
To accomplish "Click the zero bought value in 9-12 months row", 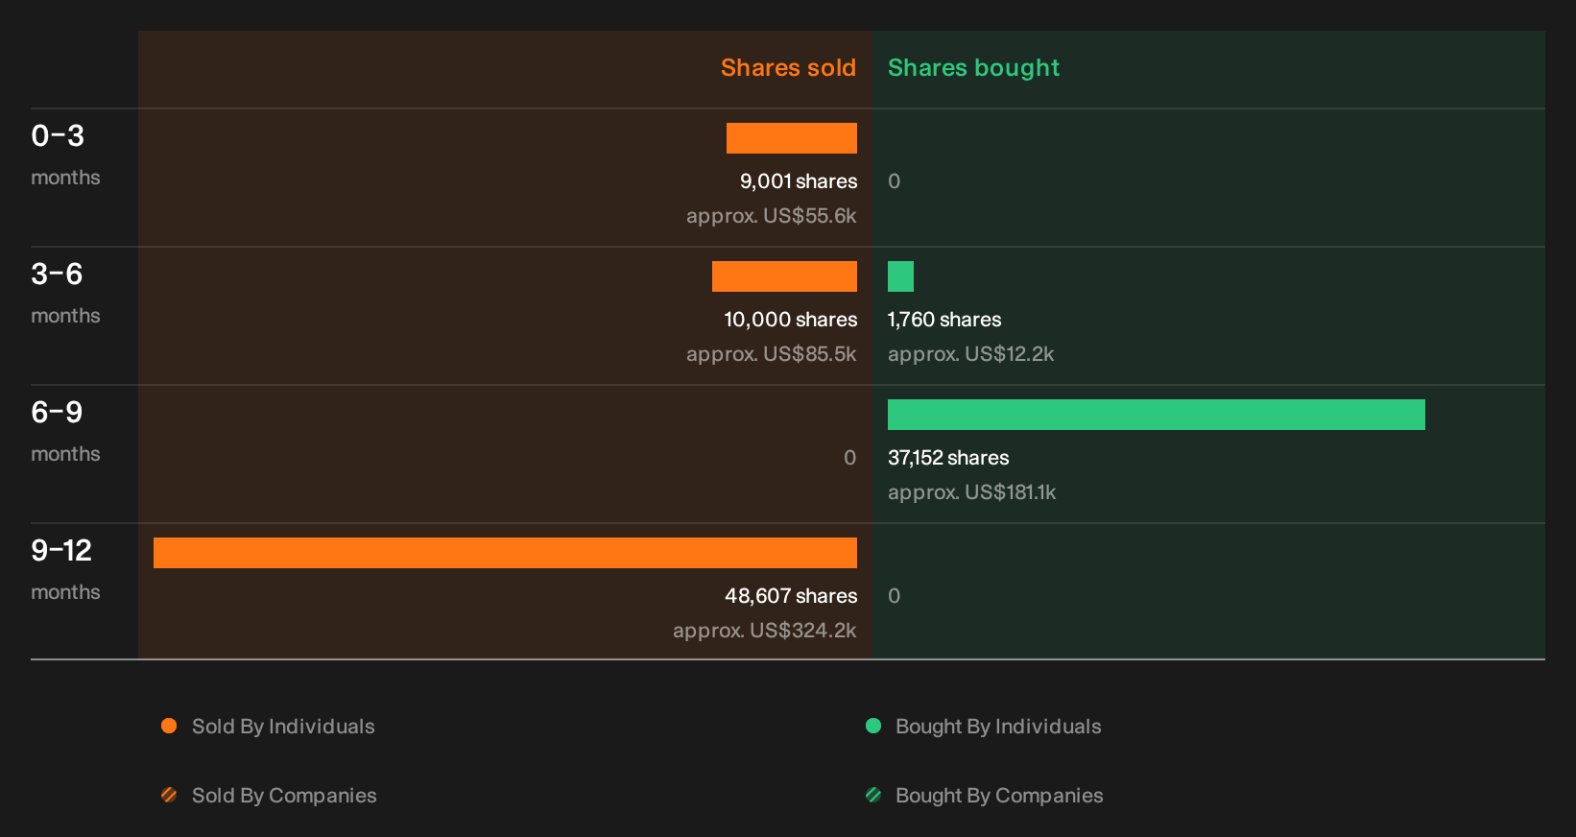I will [x=894, y=596].
